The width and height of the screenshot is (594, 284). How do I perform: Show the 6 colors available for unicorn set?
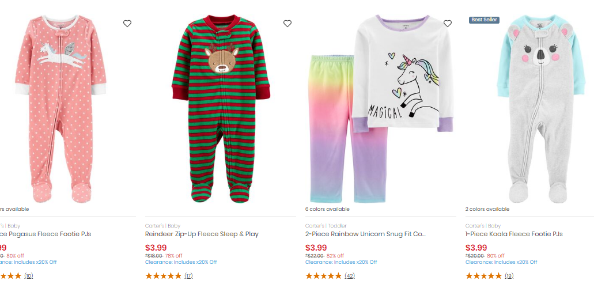[327, 209]
